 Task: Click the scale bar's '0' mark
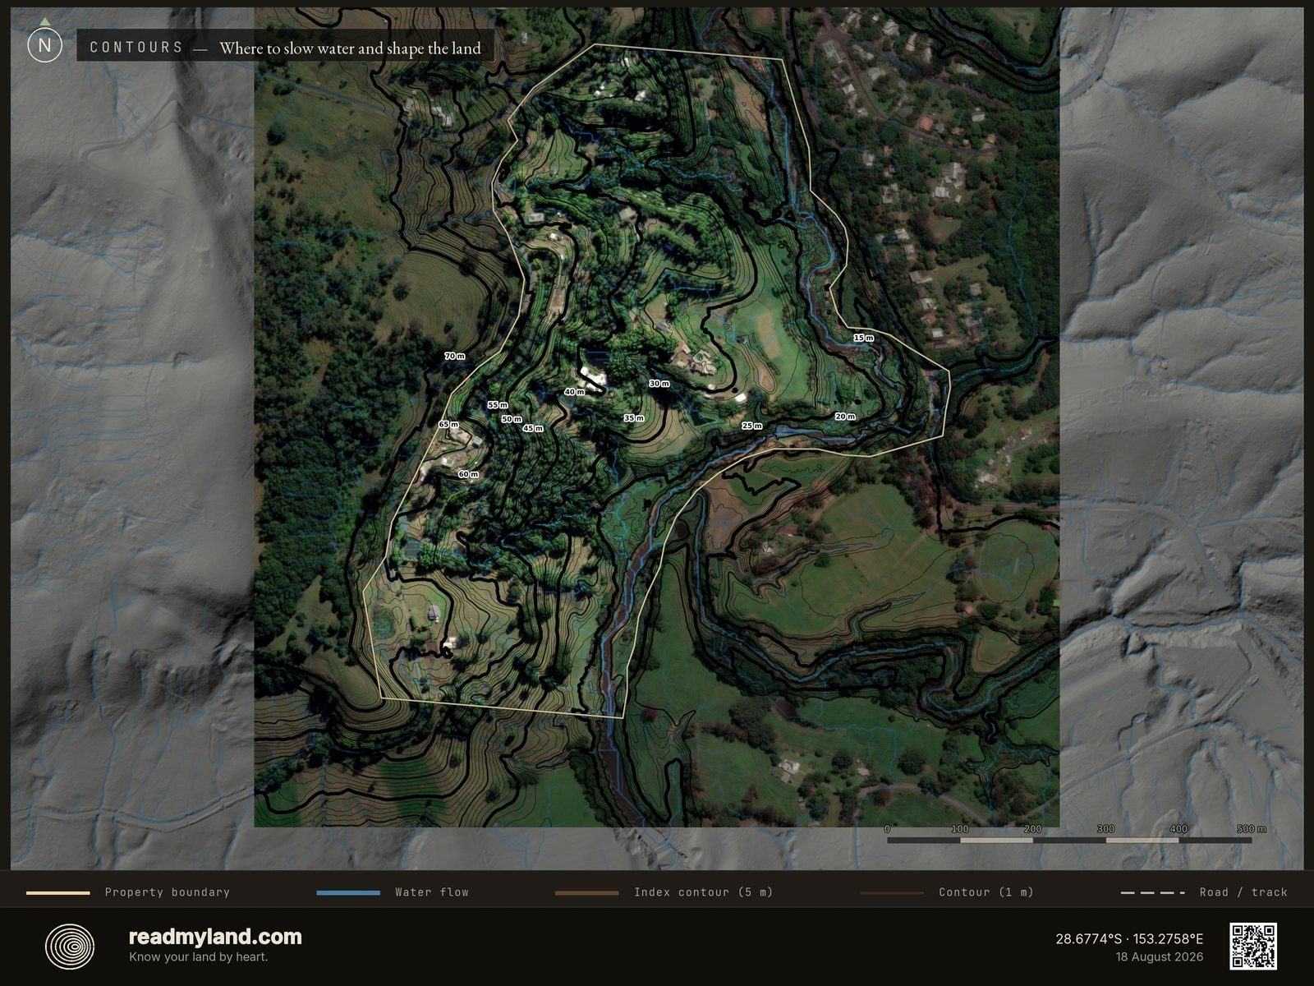point(888,829)
